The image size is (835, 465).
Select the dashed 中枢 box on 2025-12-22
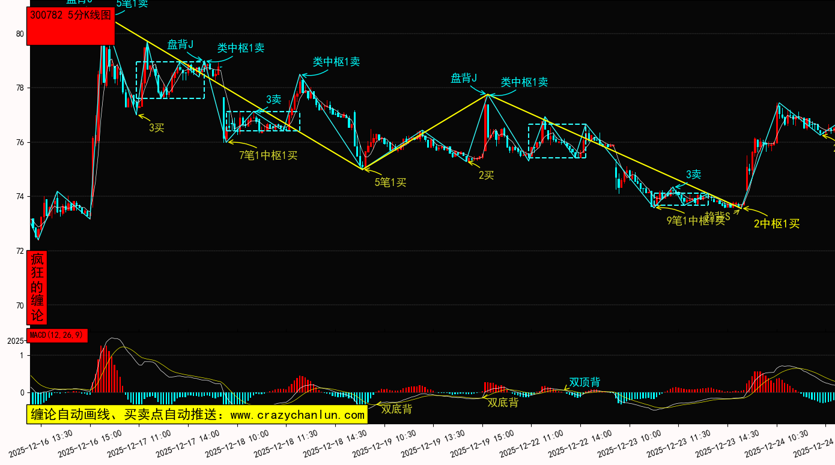pos(557,141)
